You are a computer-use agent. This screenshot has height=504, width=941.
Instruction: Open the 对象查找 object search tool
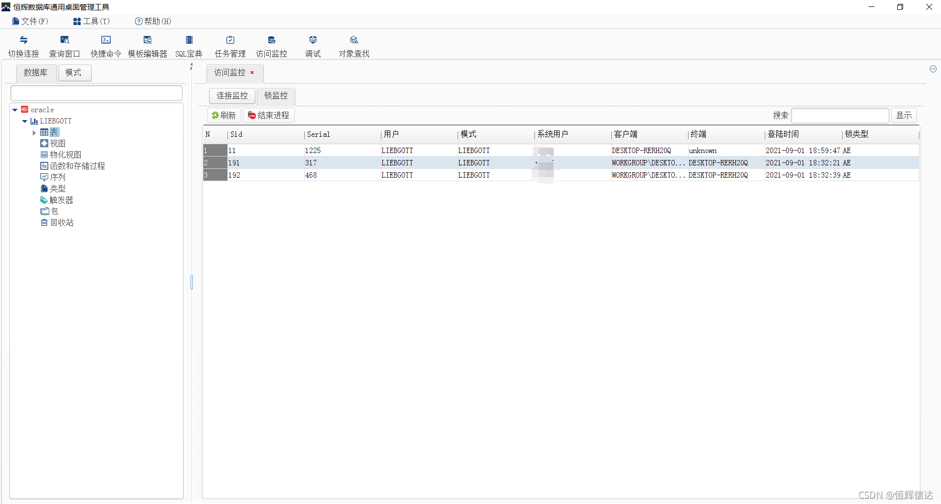pyautogui.click(x=354, y=47)
